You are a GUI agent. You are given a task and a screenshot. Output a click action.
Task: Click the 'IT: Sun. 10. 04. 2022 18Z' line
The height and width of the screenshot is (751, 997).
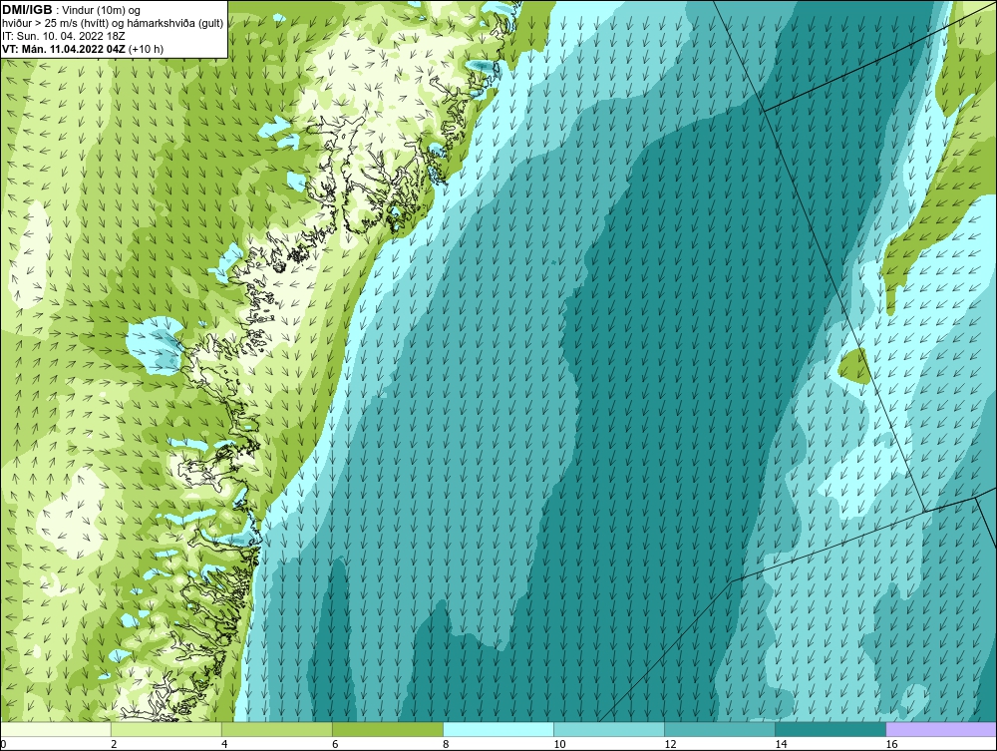coord(62,36)
